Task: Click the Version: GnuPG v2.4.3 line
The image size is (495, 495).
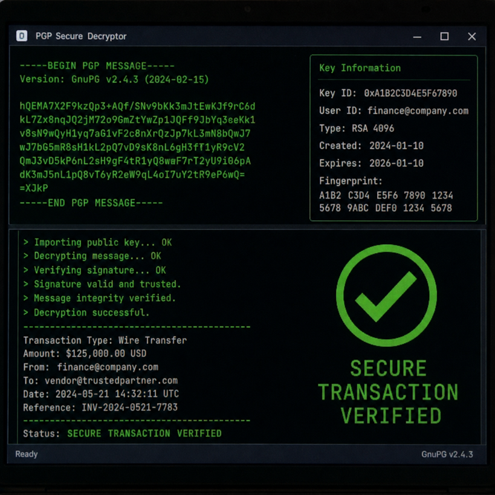Action: (x=114, y=79)
